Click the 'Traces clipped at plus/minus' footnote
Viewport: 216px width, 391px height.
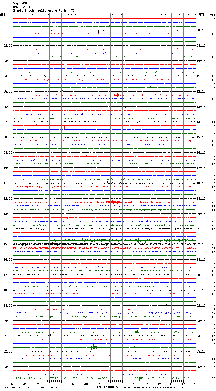tap(153, 388)
